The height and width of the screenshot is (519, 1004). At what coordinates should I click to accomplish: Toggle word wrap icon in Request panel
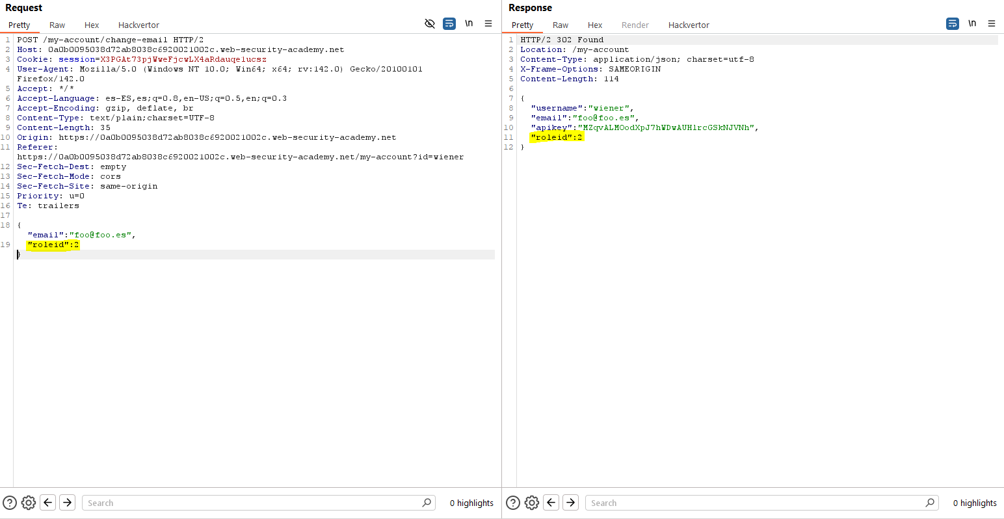pyautogui.click(x=449, y=23)
